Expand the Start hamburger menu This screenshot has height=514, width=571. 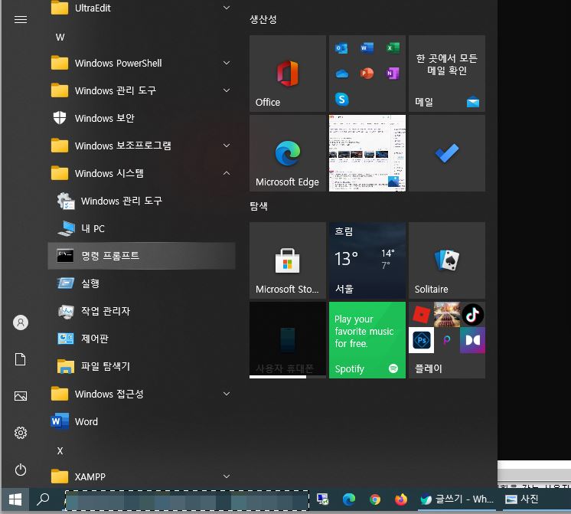pyautogui.click(x=21, y=19)
